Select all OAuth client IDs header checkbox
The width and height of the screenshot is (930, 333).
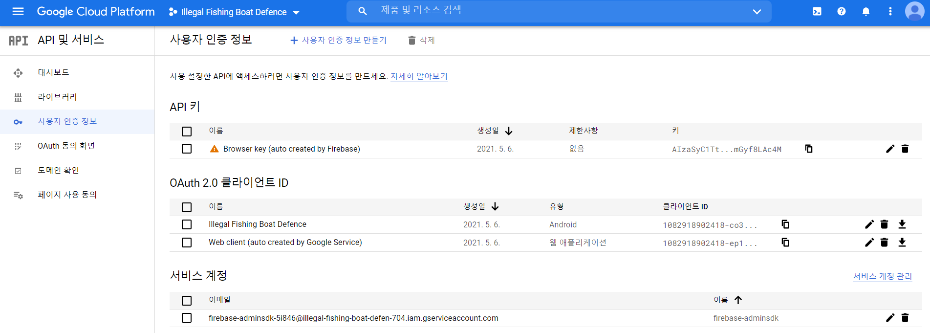pyautogui.click(x=187, y=207)
